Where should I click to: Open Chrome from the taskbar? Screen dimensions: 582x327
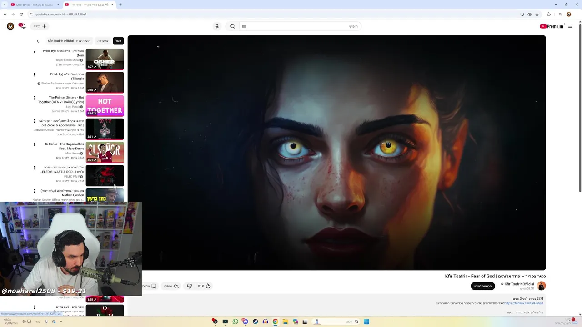click(x=275, y=322)
